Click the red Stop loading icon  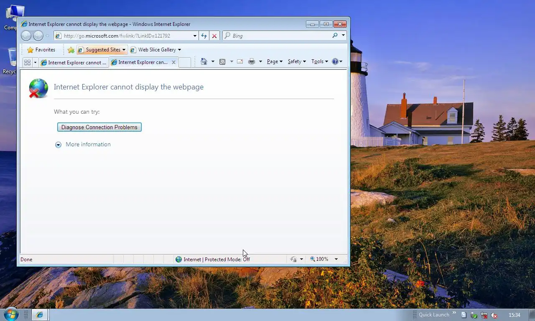[x=214, y=36]
